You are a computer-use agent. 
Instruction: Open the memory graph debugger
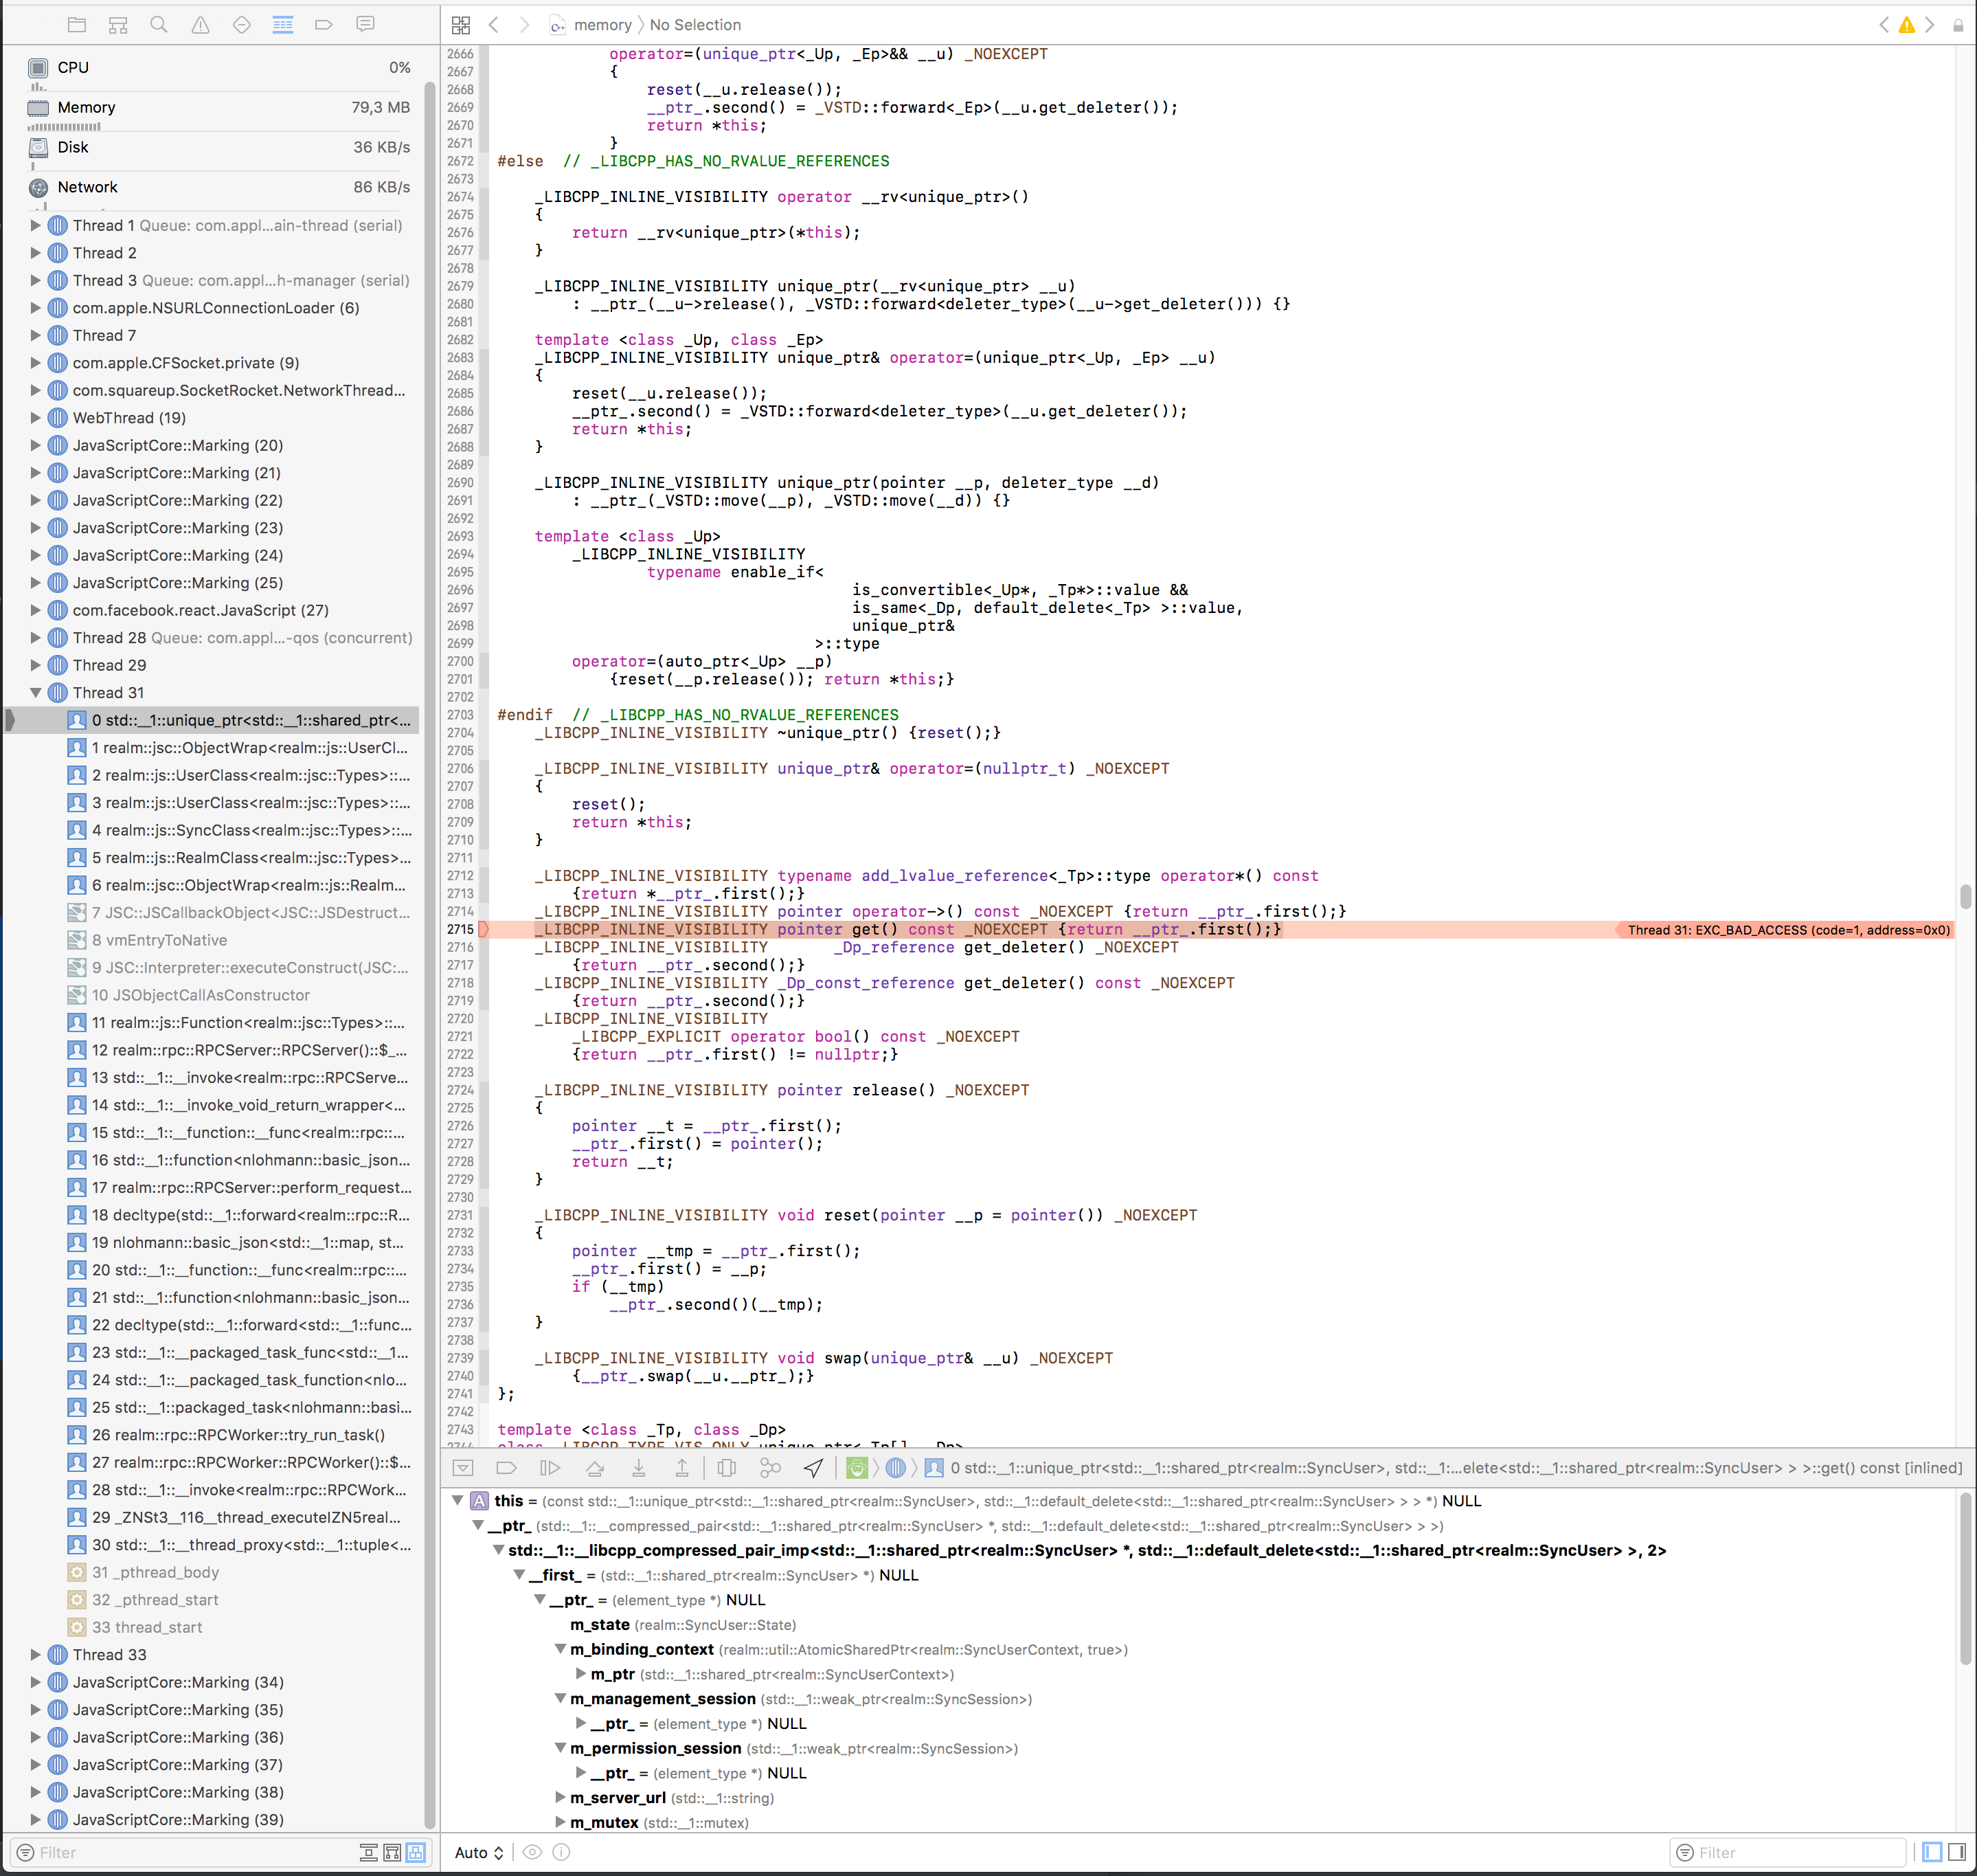769,1467
